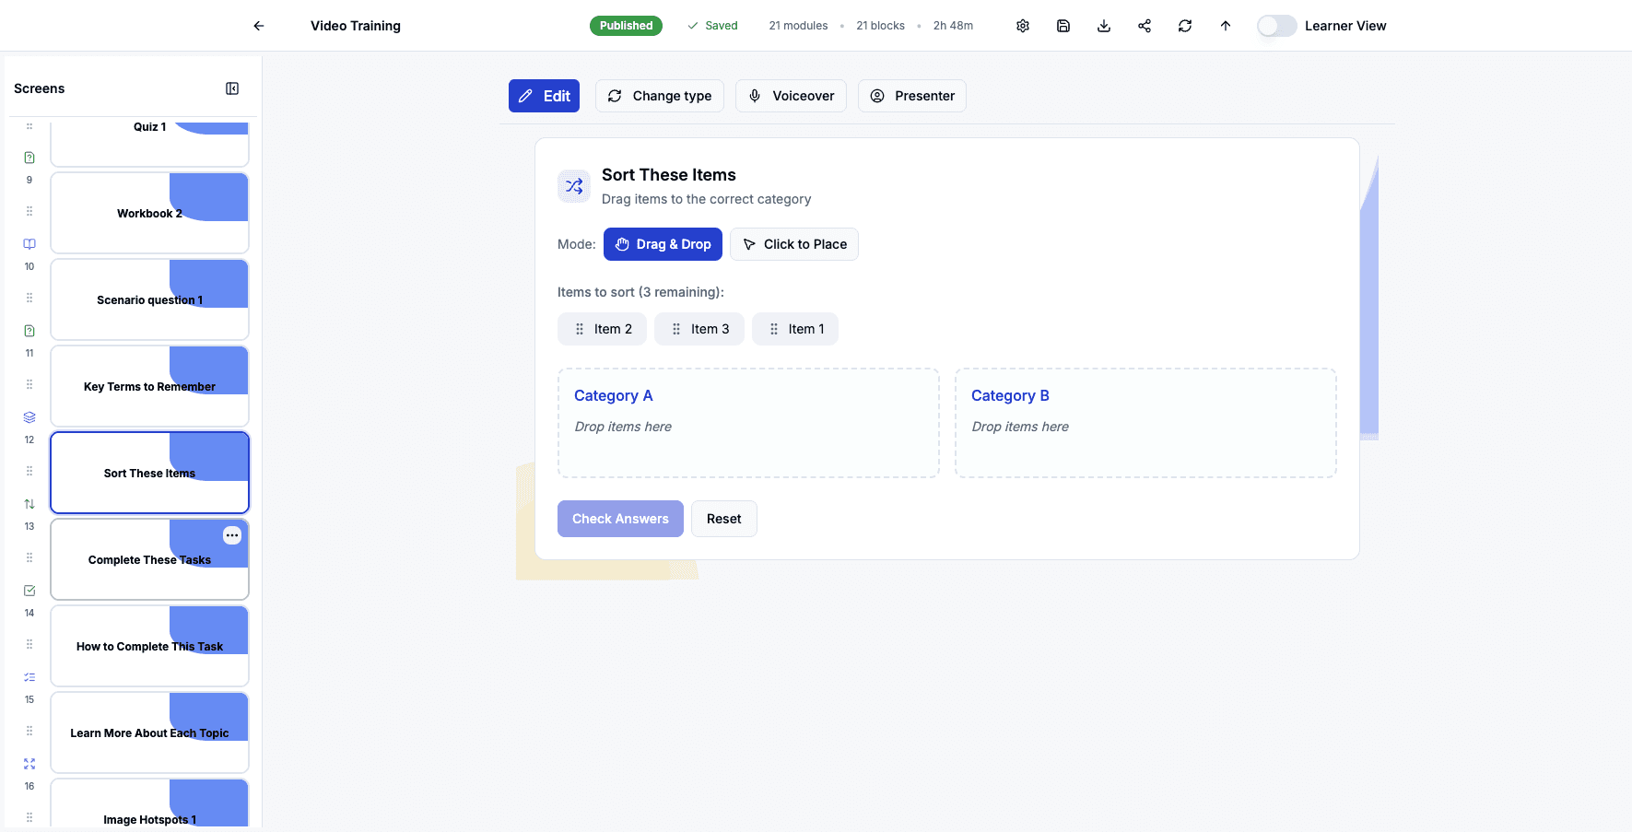Click the refresh icon in the top toolbar
This screenshot has width=1632, height=832.
[1184, 25]
